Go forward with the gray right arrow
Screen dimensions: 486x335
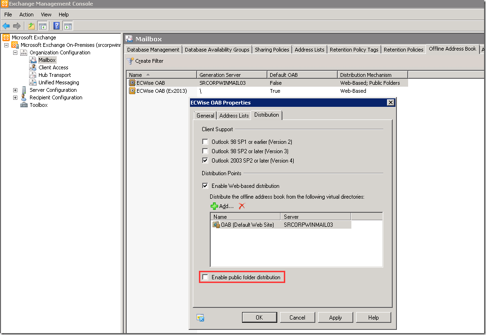tap(17, 26)
